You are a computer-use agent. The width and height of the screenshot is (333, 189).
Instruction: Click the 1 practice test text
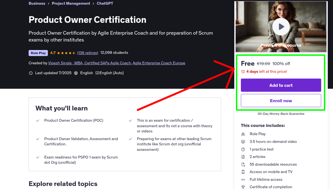coord(262,149)
